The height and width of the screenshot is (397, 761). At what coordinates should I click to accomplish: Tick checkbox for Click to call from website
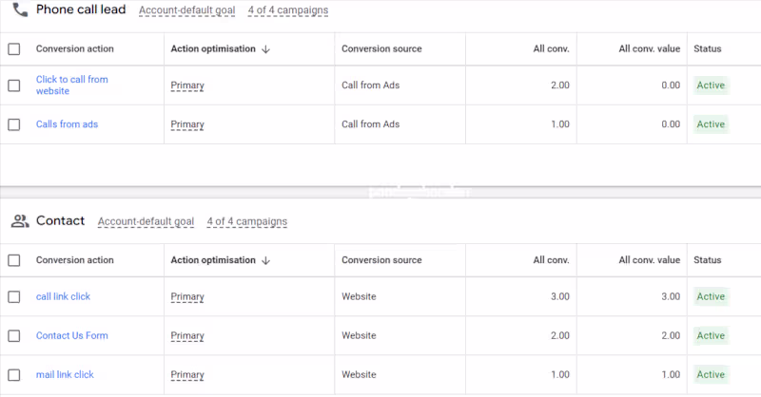tap(14, 85)
